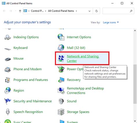Click the Speech Recognition microphone icon
Image resolution: width=137 pixels, height=123 pixels.
tap(8, 112)
